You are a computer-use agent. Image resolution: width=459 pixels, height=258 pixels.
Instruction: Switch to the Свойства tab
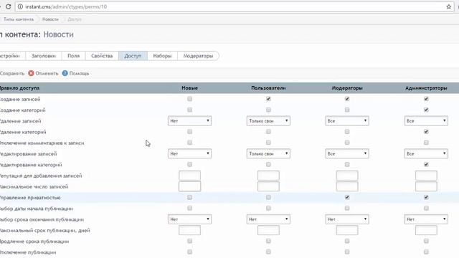tap(102, 56)
